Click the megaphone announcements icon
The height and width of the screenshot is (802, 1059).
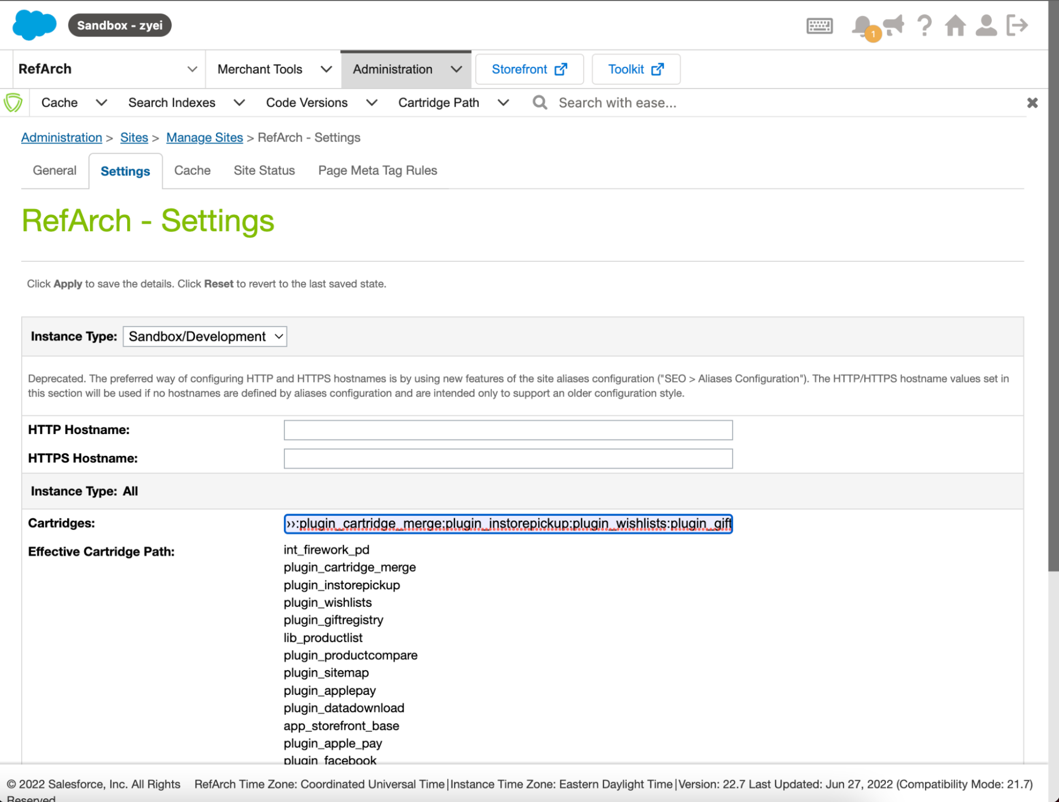pyautogui.click(x=894, y=24)
